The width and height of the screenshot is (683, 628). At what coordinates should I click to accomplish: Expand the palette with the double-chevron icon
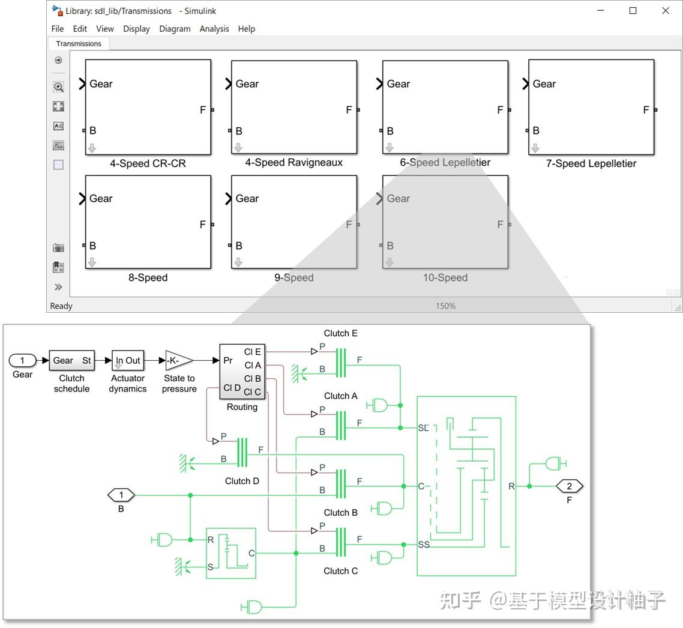coord(58,286)
